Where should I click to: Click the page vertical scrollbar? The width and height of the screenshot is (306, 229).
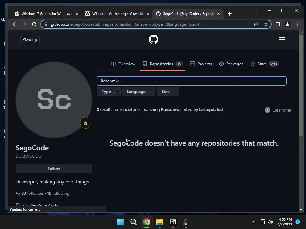pyautogui.click(x=301, y=86)
